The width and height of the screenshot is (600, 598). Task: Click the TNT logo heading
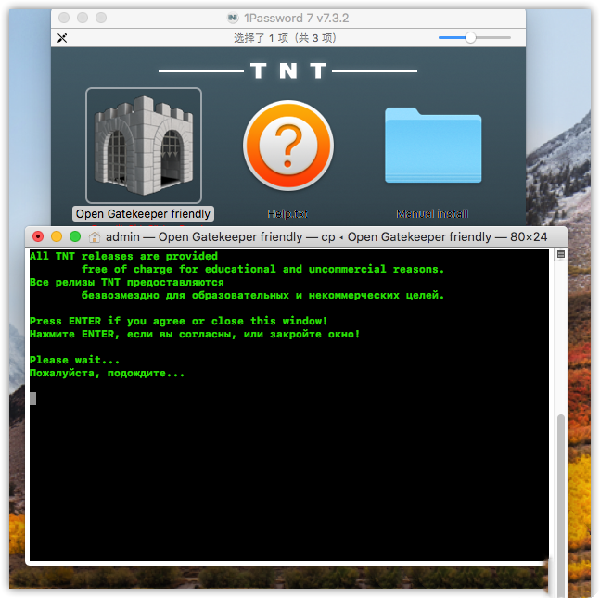[x=287, y=71]
